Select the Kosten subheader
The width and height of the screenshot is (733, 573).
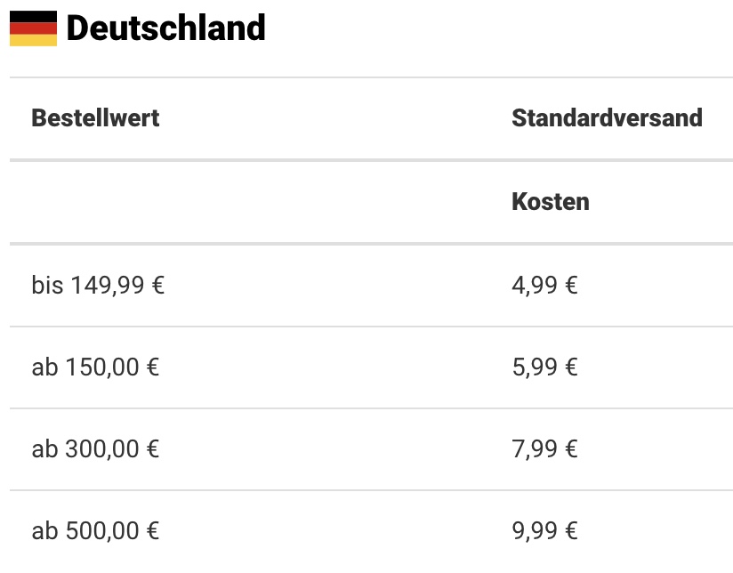[550, 201]
